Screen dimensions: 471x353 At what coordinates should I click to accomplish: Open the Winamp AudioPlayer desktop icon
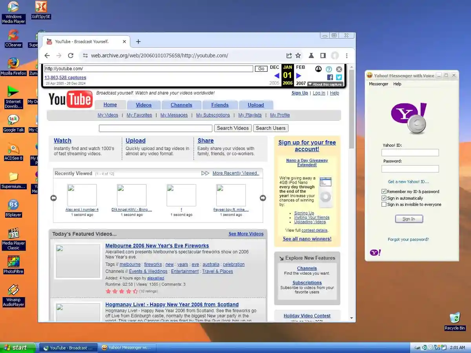tap(13, 295)
